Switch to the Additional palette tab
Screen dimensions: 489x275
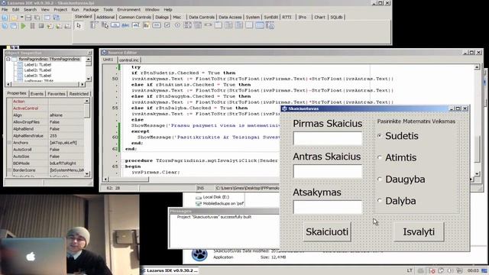(x=105, y=17)
